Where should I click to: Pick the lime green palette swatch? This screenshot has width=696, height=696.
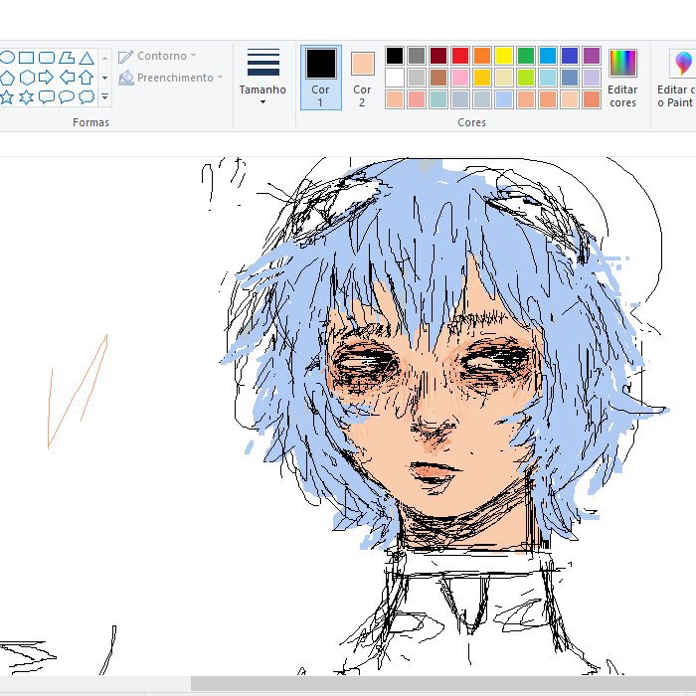(x=526, y=78)
